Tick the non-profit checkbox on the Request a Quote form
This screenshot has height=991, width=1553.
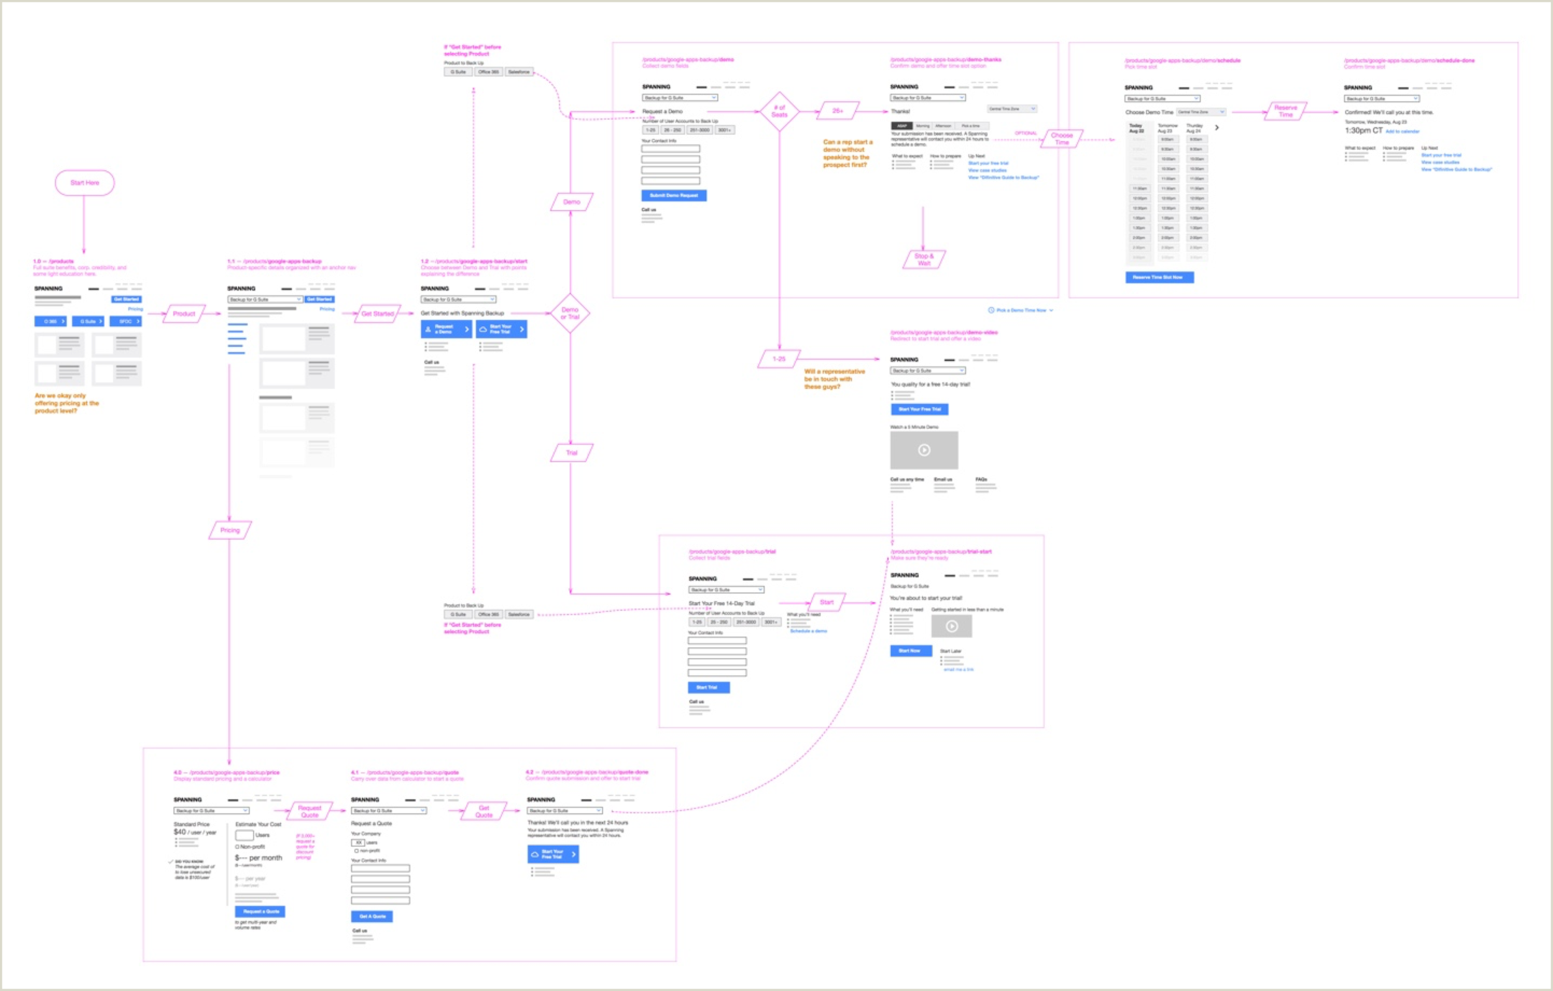356,851
